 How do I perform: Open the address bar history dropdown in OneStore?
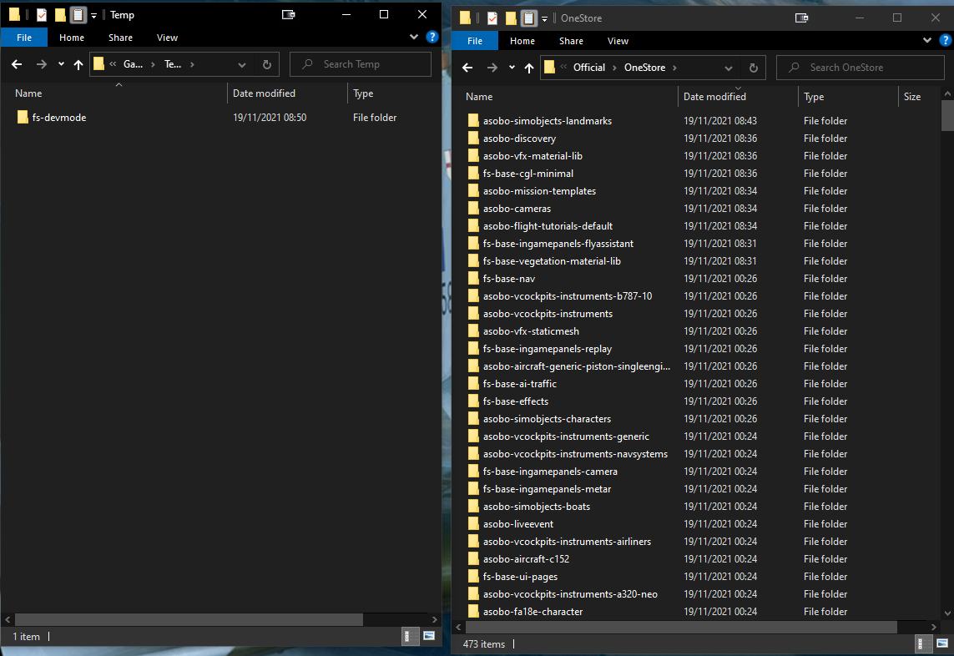click(x=728, y=68)
